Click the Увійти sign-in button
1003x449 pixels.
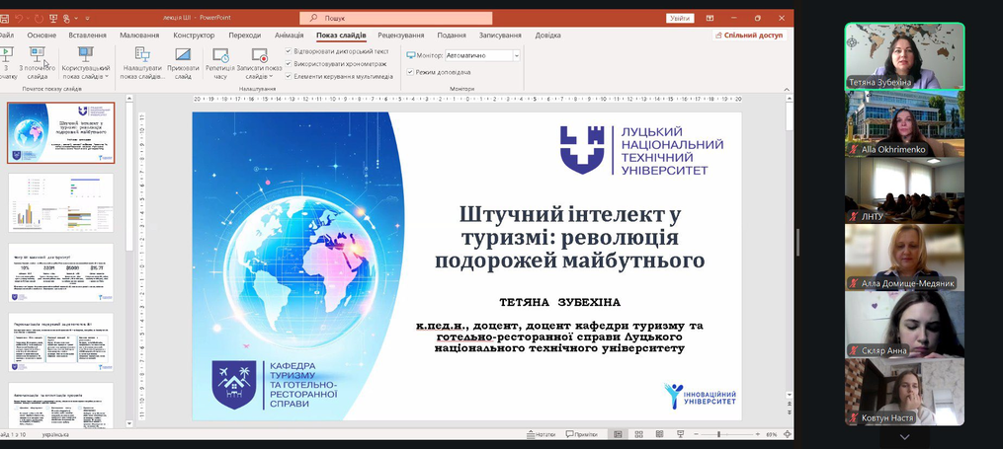point(679,18)
